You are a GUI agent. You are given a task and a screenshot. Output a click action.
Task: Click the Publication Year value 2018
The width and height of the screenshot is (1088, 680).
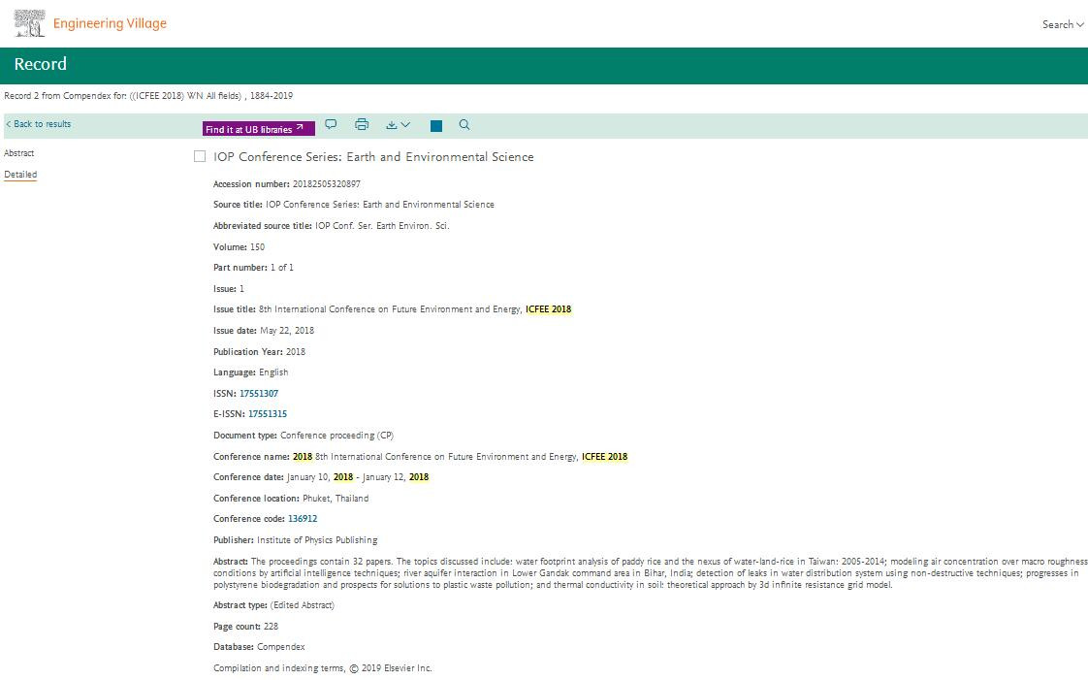click(x=296, y=352)
